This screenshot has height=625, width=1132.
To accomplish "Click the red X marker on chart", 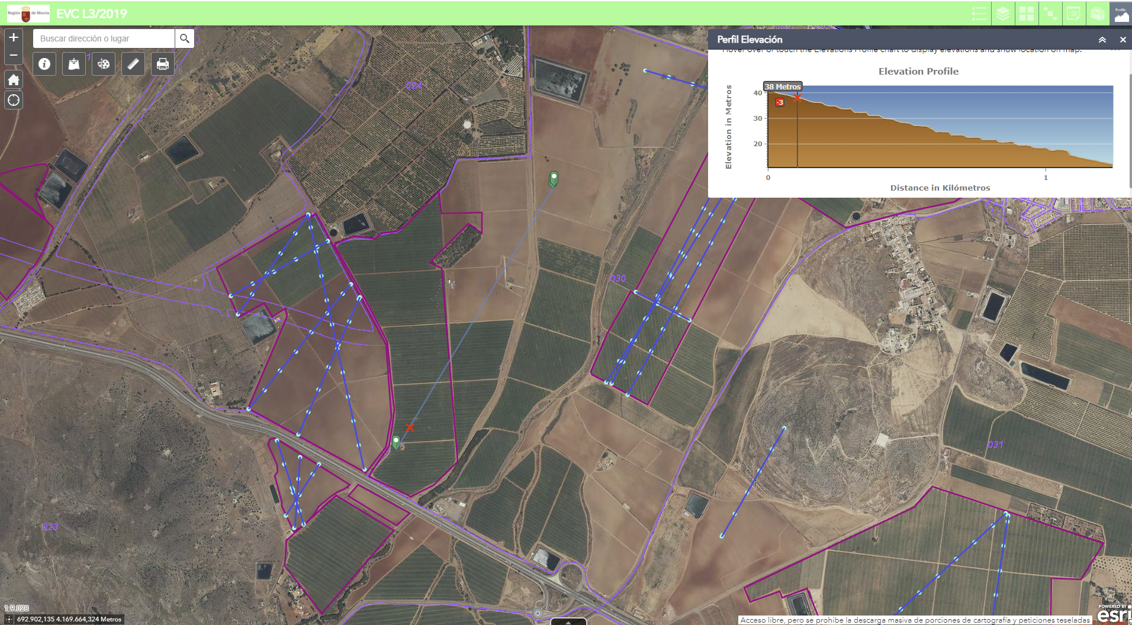I will 797,98.
